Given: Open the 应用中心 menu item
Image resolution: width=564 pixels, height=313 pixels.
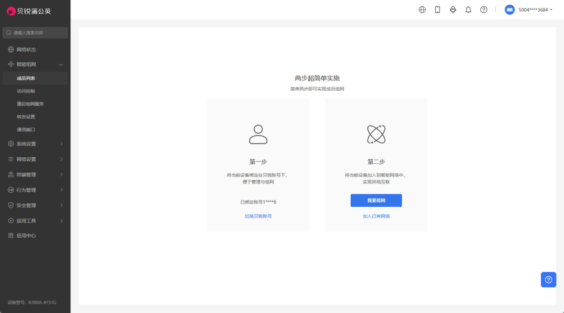Looking at the screenshot, I should click(x=35, y=236).
